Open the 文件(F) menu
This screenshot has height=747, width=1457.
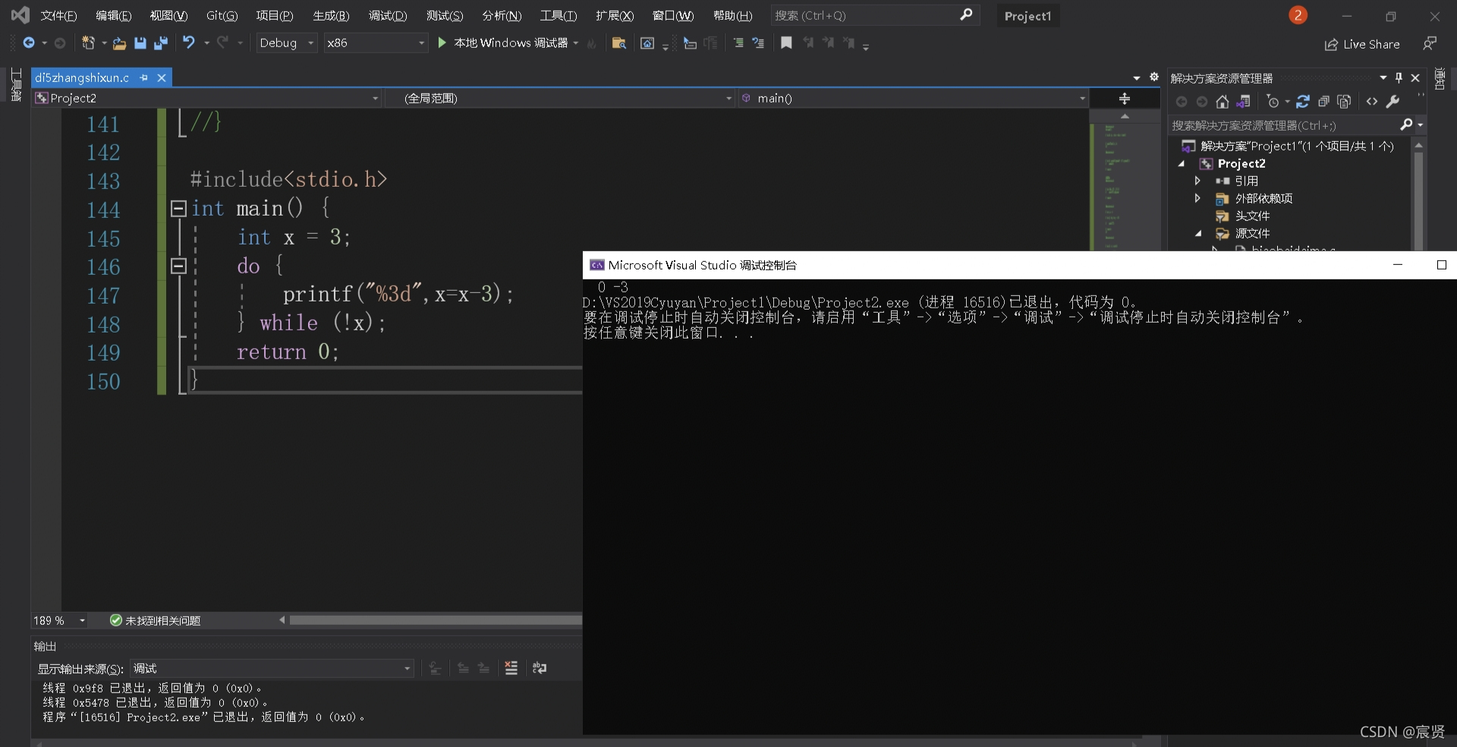[58, 15]
